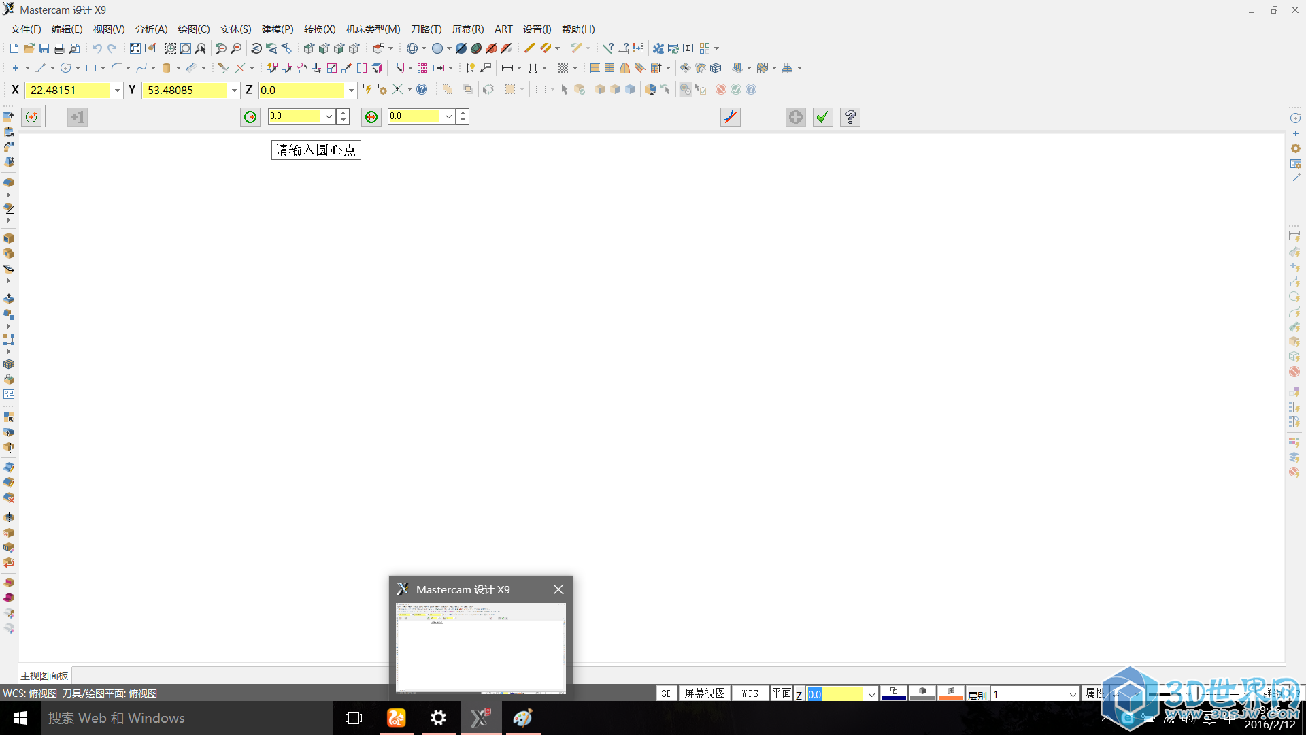Click the 帮助(H) menu
1306x735 pixels.
click(x=578, y=29)
